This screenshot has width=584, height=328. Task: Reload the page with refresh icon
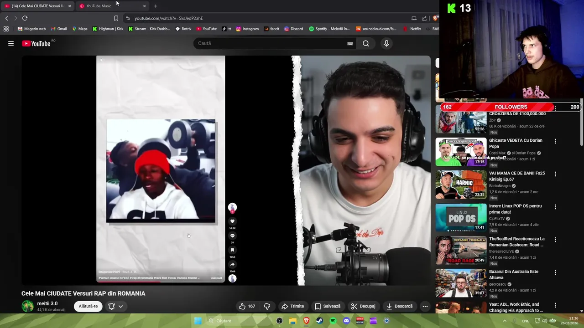[25, 18]
